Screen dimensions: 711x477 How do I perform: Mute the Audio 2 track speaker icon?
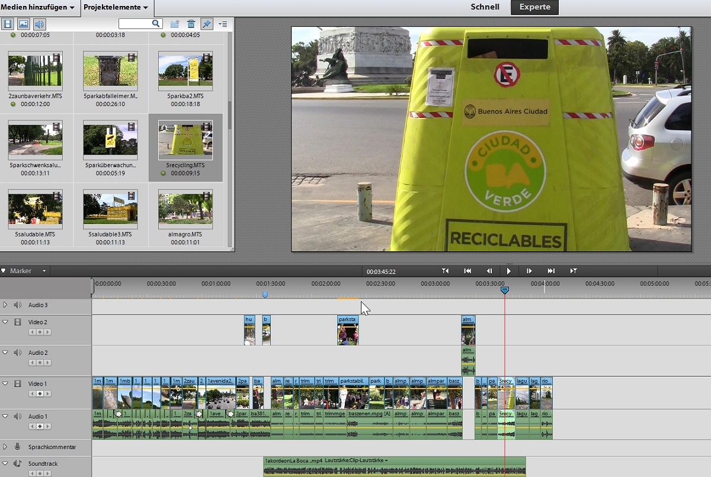[x=18, y=353]
